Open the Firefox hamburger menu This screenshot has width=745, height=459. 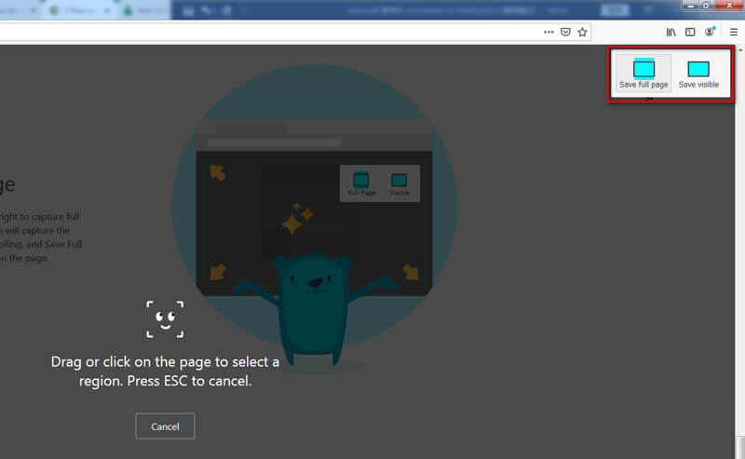[x=734, y=33]
